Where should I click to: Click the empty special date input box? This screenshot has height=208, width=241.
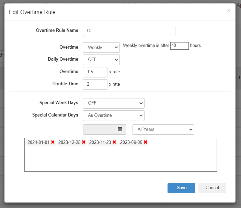click(99, 129)
